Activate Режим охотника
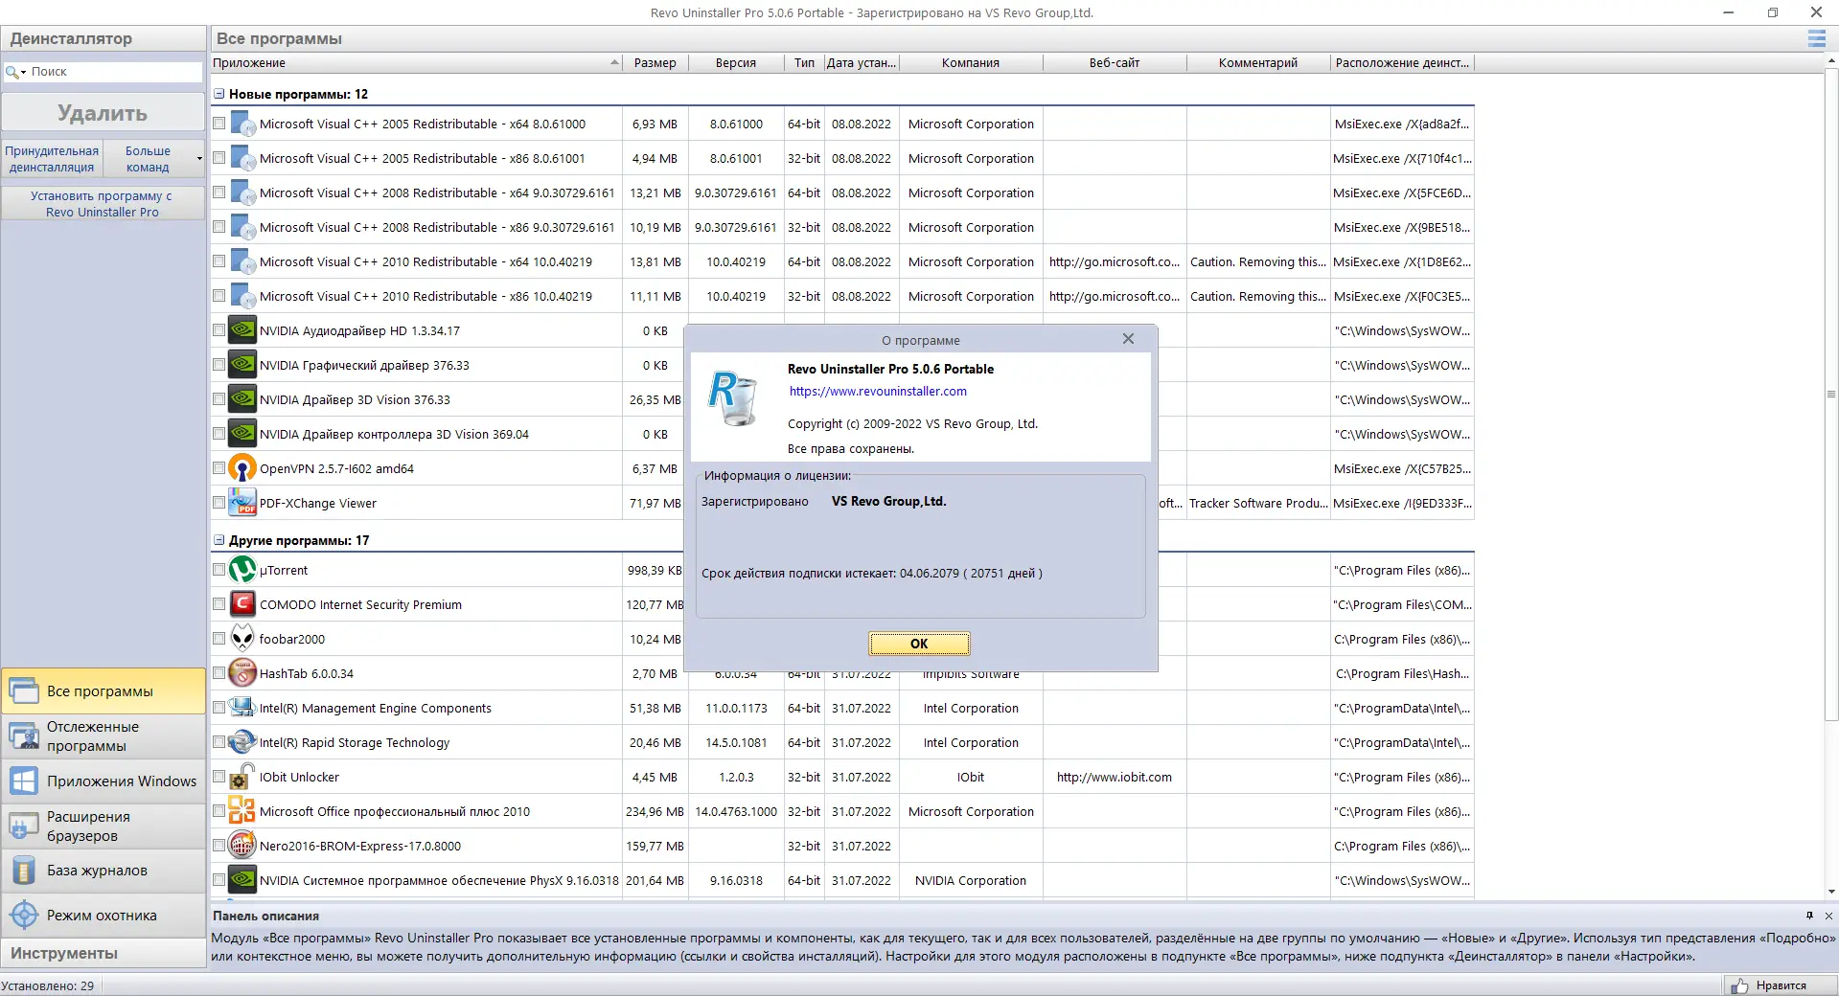Viewport: 1839px width, 996px height. (x=103, y=916)
